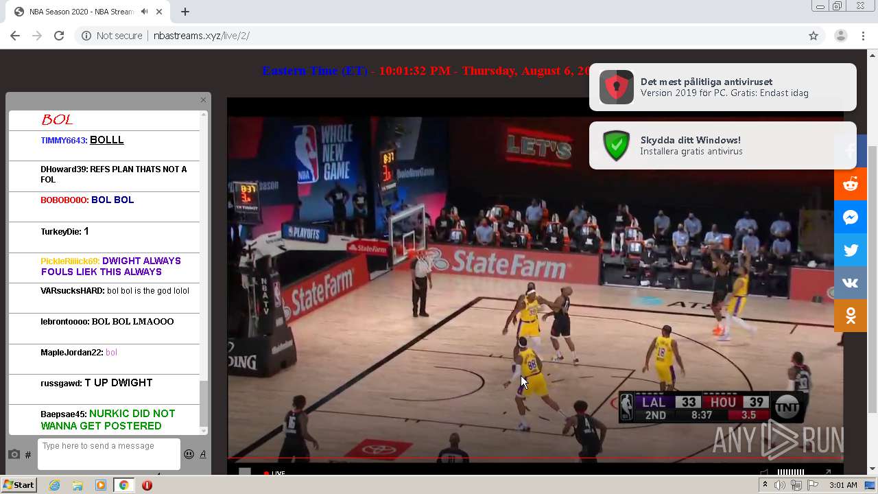
Task: Open the Chrome profile avatar menu
Action: click(x=840, y=36)
